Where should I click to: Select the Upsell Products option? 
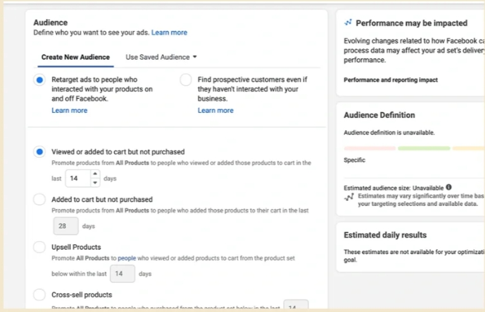coord(40,247)
